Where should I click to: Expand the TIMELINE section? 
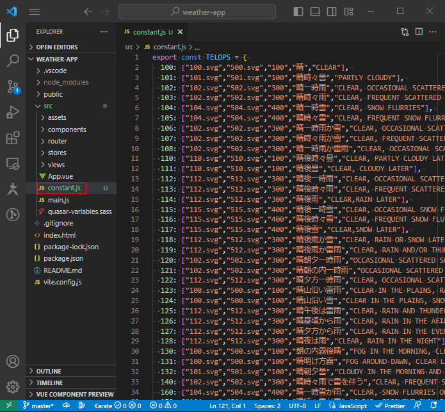coord(71,383)
